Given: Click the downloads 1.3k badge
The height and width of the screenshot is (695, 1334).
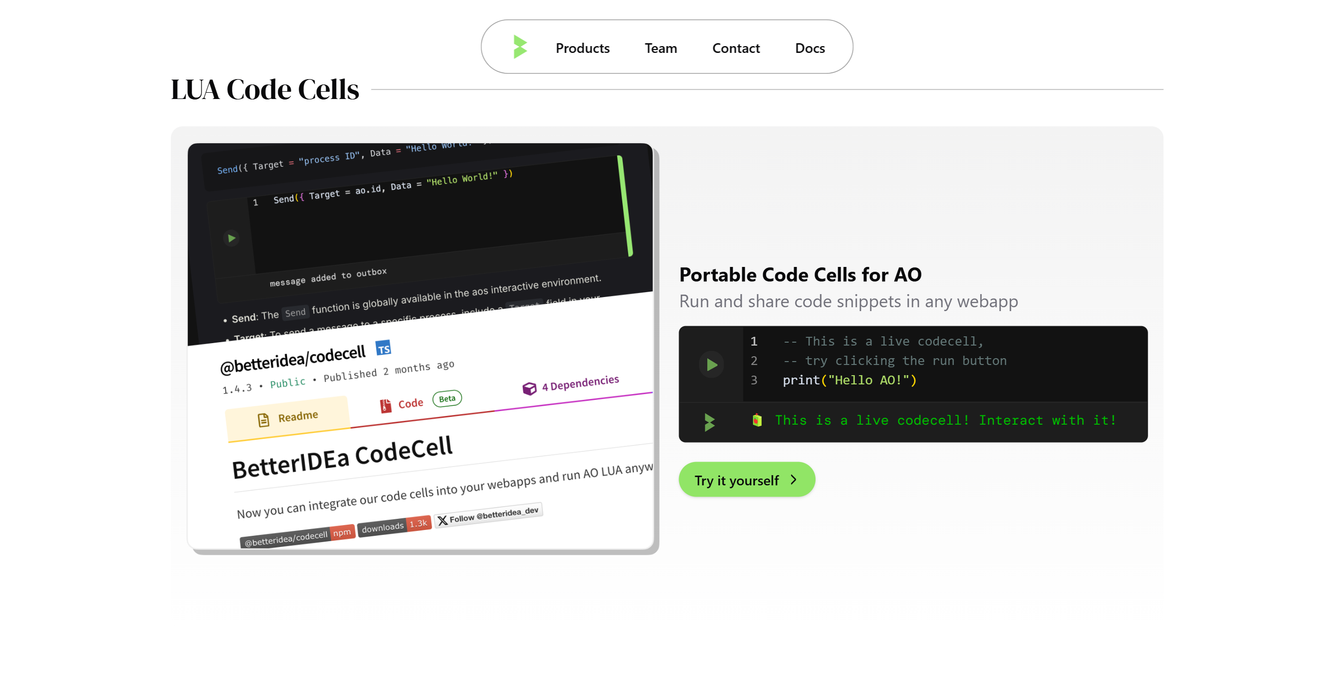Looking at the screenshot, I should 394,526.
